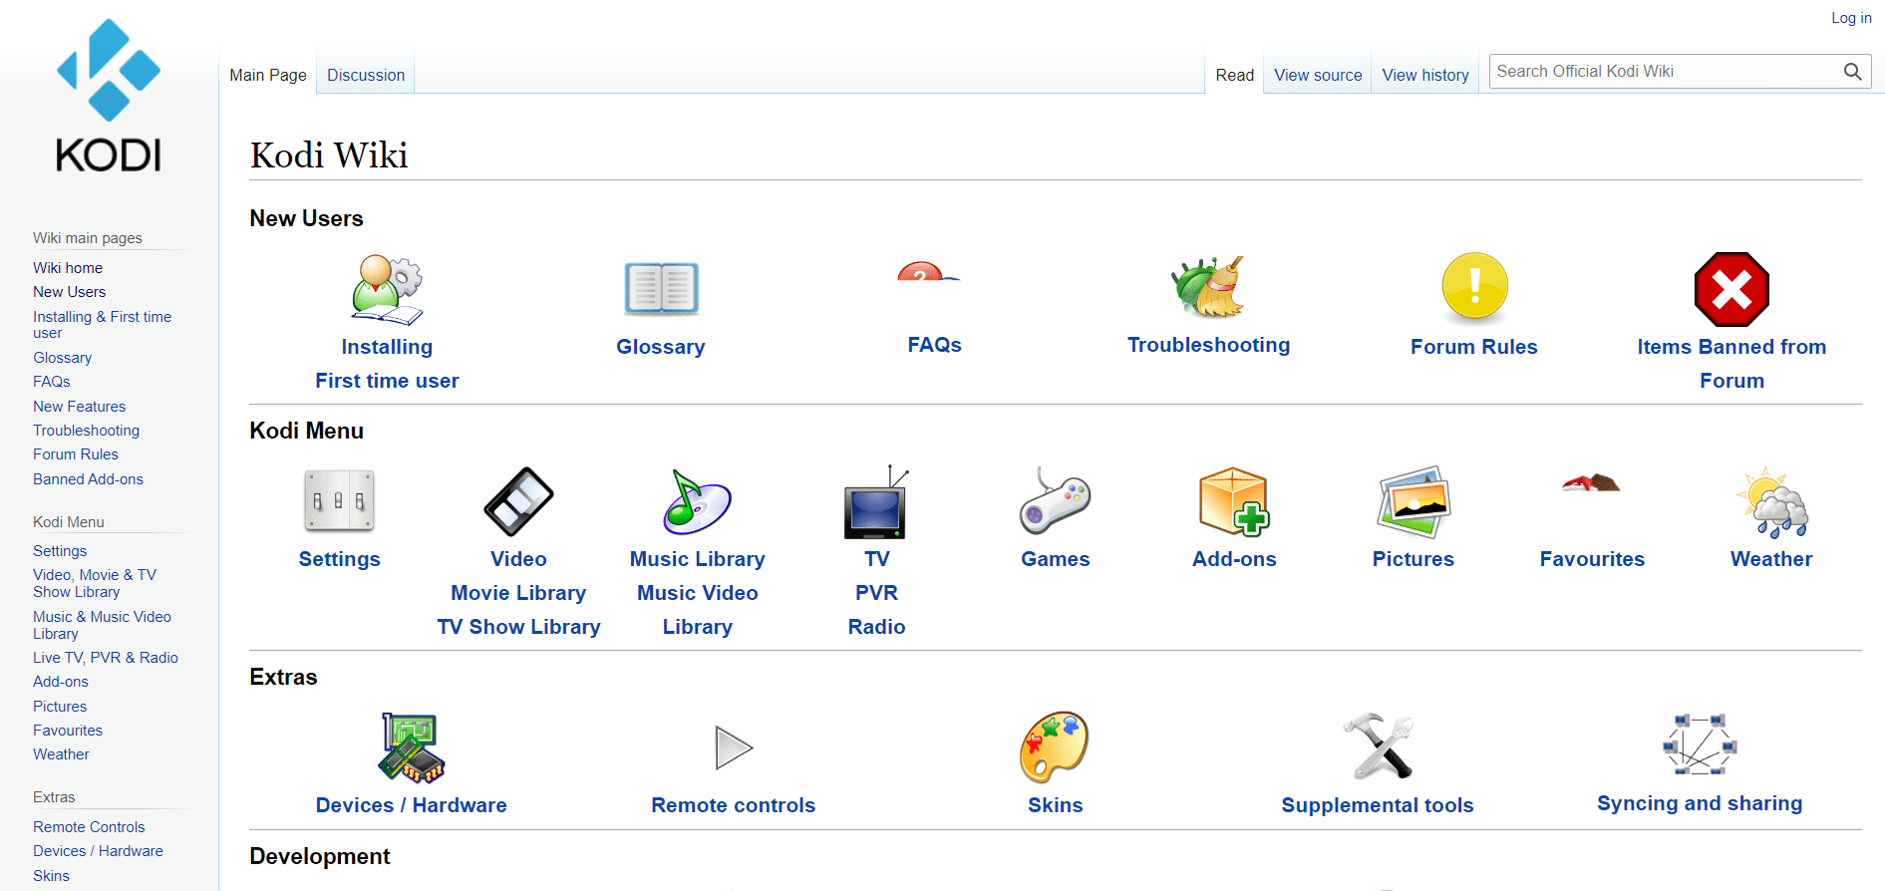Click the Troubleshooting bug and broom icon
This screenshot has height=891, width=1885.
click(1208, 287)
